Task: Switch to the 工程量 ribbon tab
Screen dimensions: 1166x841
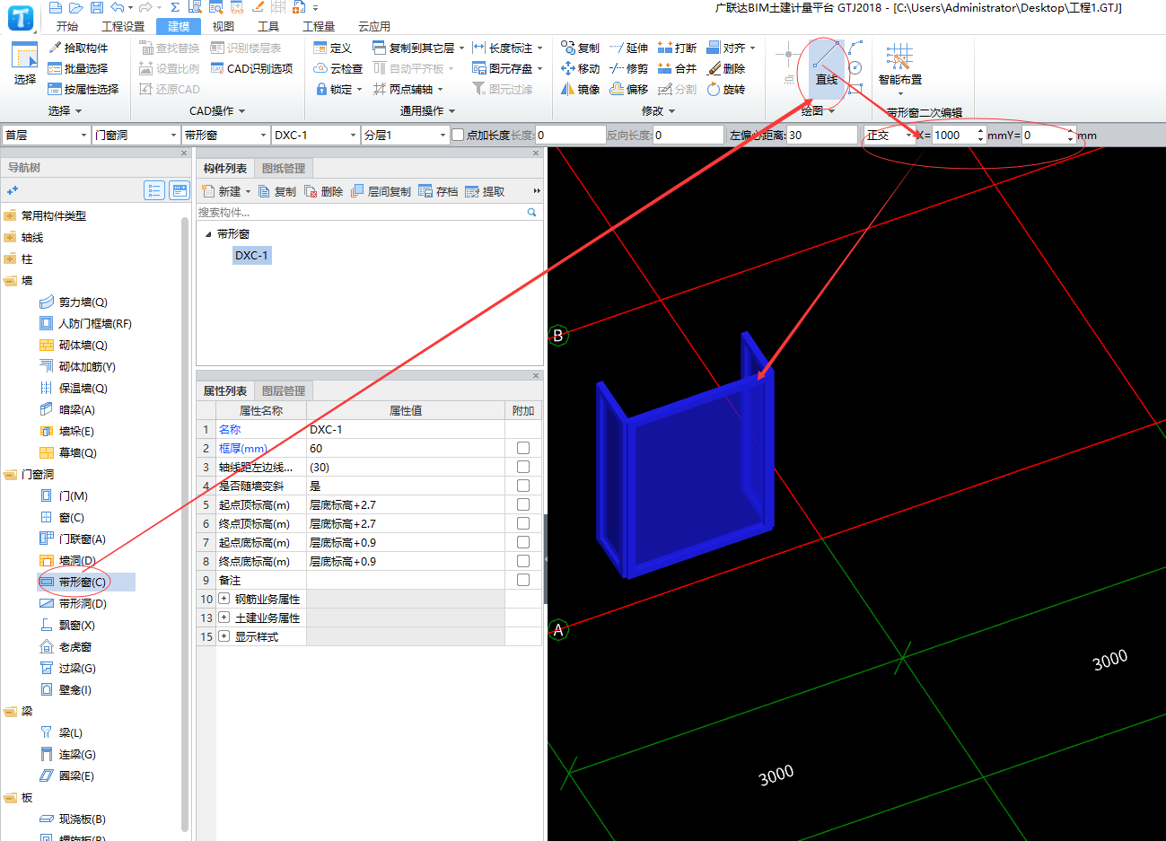Action: pyautogui.click(x=319, y=26)
